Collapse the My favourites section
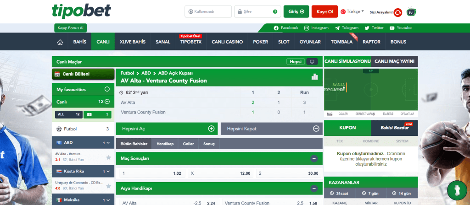The width and height of the screenshot is (470, 205). coord(107,90)
